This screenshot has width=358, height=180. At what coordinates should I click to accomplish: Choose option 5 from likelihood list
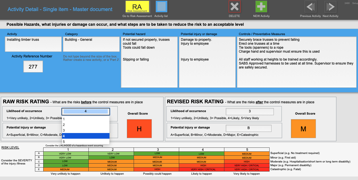[86, 142]
